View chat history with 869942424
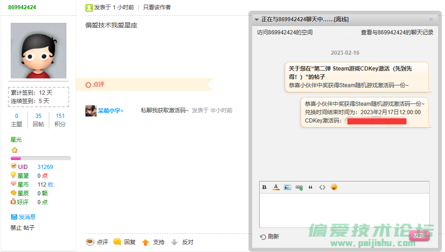 (397, 32)
